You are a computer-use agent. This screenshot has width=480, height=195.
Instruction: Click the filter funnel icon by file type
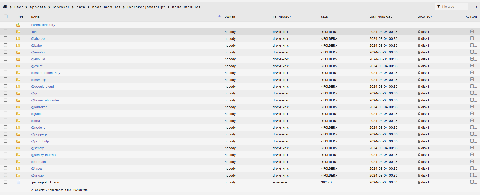[x=439, y=7]
